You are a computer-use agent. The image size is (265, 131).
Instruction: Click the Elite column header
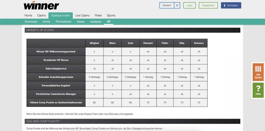pyautogui.click(x=182, y=43)
